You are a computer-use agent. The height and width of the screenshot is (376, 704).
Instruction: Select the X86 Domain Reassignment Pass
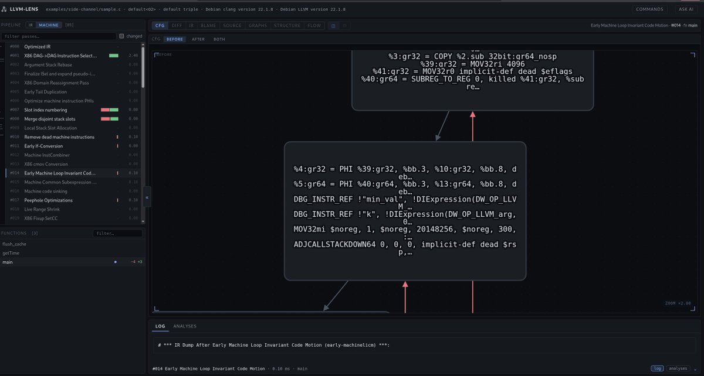point(72,83)
